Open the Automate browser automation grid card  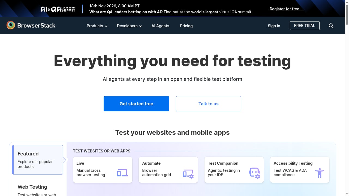click(168, 170)
